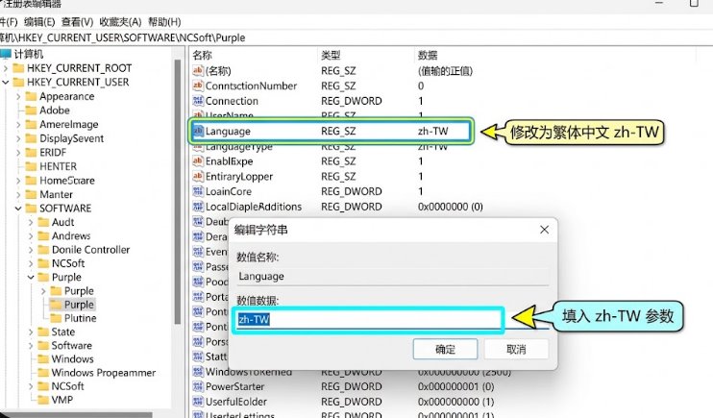Expand the Audt key
Image resolution: width=713 pixels, height=418 pixels.
pyautogui.click(x=31, y=222)
